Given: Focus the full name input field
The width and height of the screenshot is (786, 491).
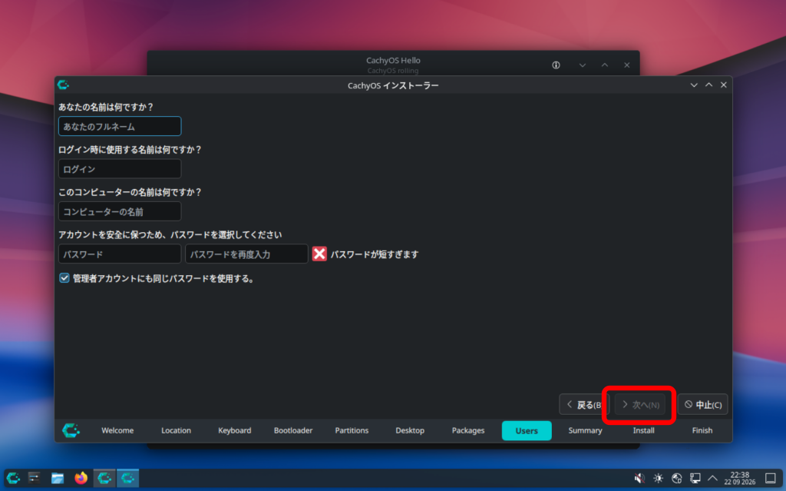Looking at the screenshot, I should 120,126.
